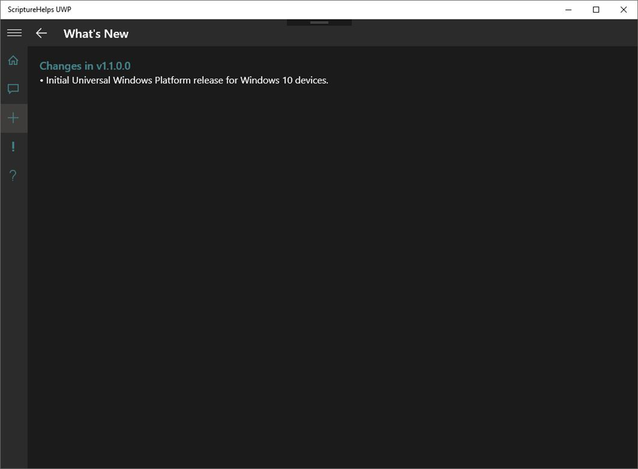The image size is (638, 469).
Task: Select the Help question mark icon
Action: pyautogui.click(x=13, y=175)
